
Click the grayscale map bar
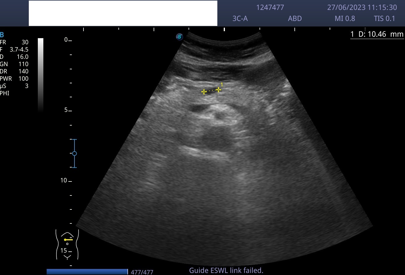(41, 74)
